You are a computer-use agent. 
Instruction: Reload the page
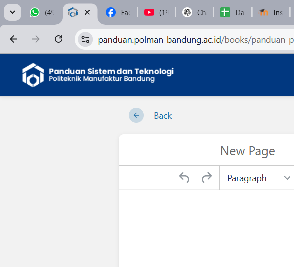click(x=58, y=39)
